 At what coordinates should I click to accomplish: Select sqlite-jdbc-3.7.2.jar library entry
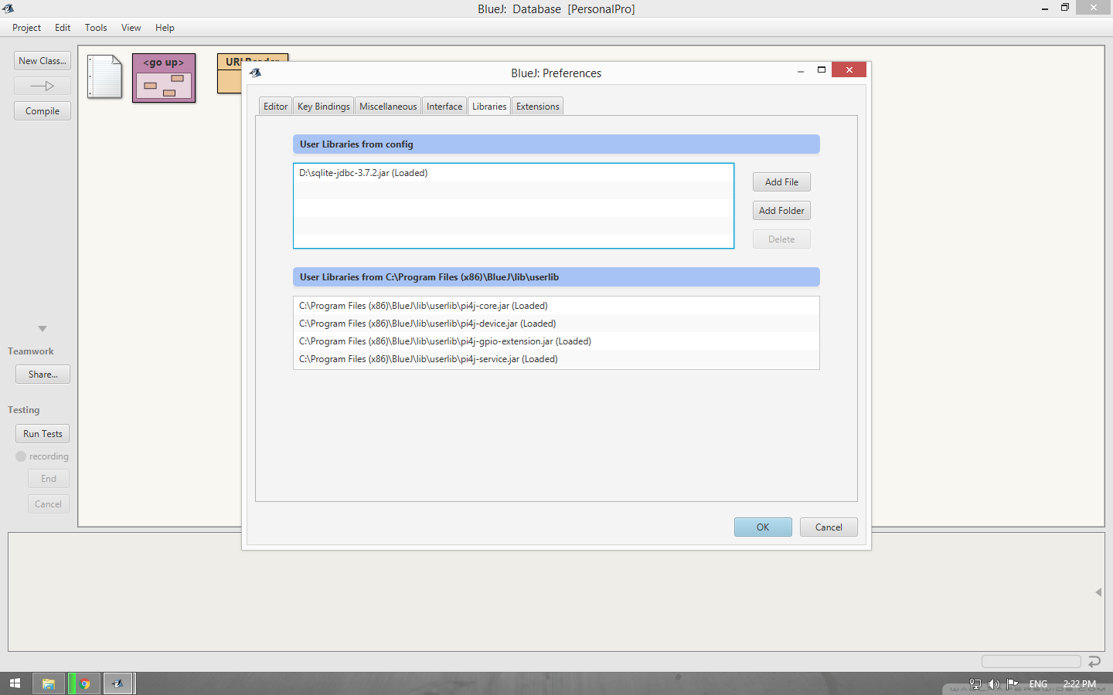pos(513,173)
